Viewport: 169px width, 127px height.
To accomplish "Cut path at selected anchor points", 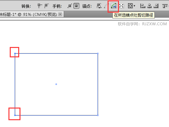I will tap(113, 6).
